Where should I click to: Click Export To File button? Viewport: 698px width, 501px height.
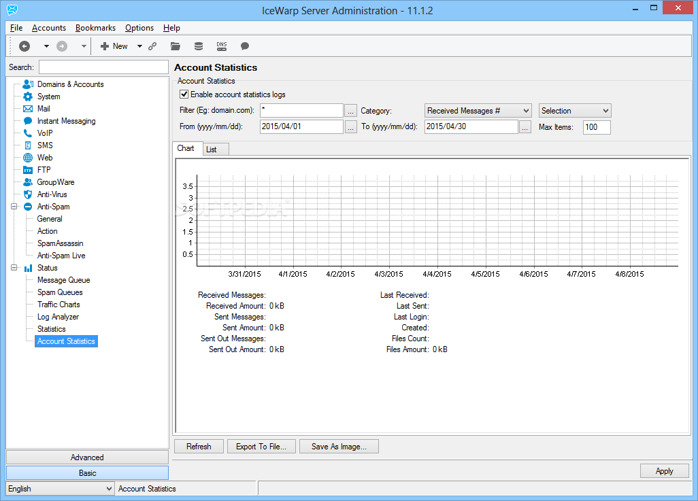tap(261, 446)
